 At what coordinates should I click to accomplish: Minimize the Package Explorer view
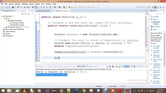pyautogui.click(x=29, y=11)
